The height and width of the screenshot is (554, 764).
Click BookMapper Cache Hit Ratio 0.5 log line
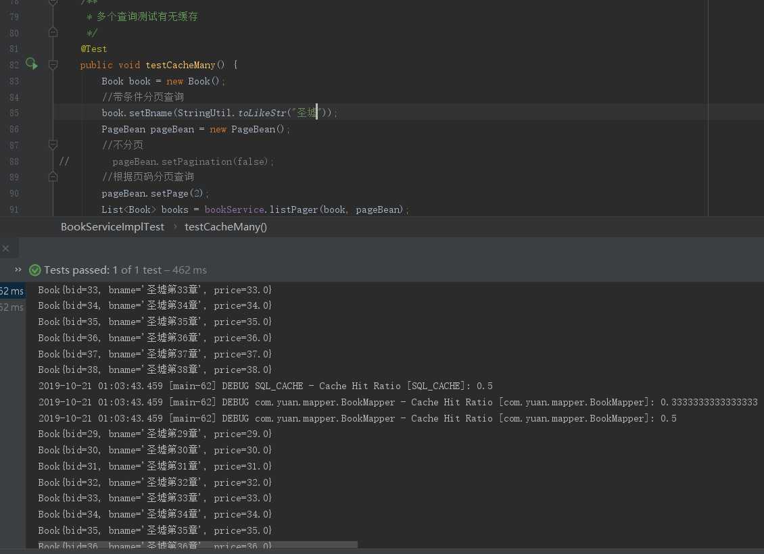[357, 418]
